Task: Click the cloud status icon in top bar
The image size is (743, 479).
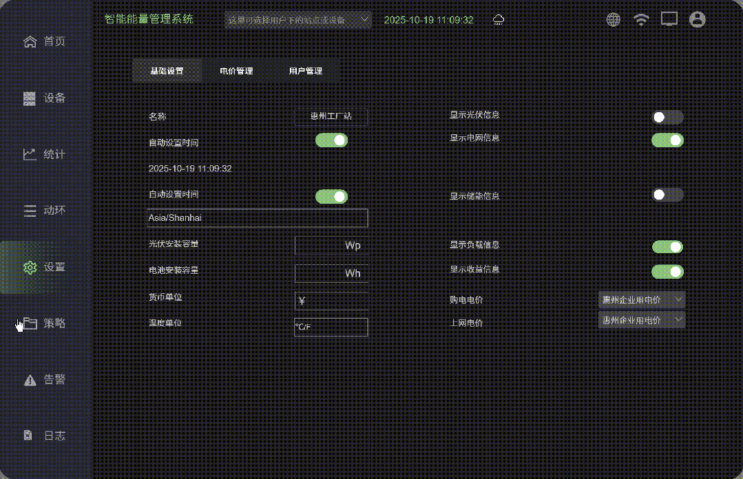Action: [x=498, y=19]
